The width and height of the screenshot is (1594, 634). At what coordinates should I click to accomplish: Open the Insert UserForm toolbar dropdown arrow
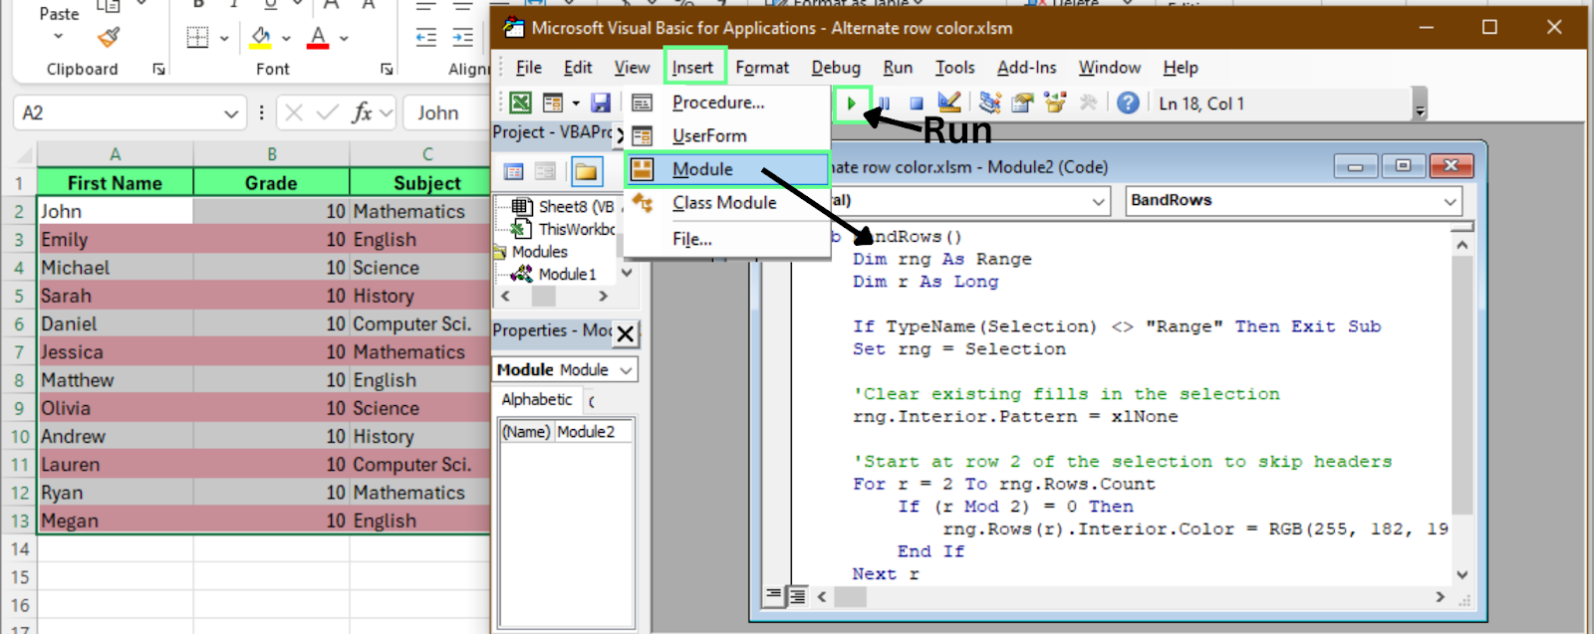point(575,103)
